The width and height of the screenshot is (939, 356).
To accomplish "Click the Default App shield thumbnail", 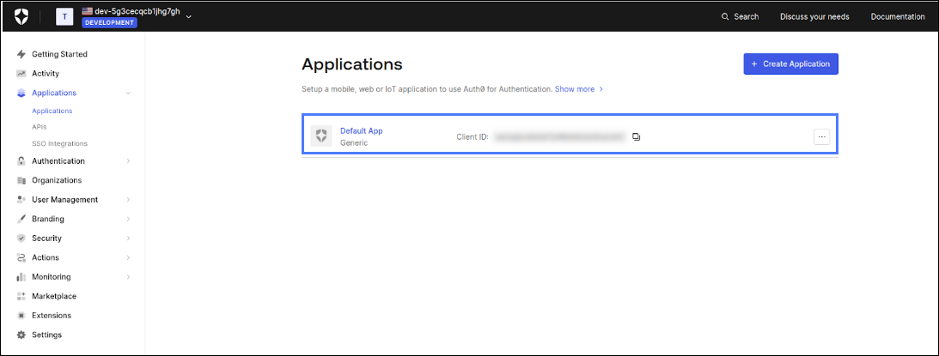I will pyautogui.click(x=321, y=136).
